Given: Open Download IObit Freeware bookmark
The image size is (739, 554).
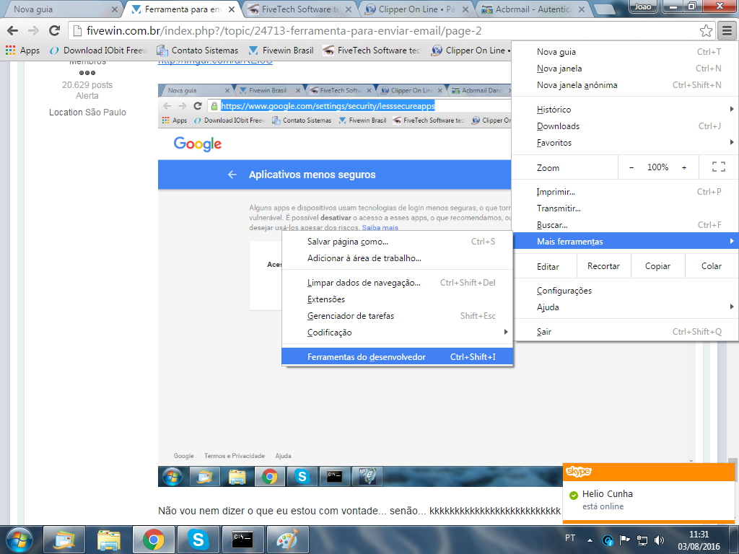Looking at the screenshot, I should (98, 50).
